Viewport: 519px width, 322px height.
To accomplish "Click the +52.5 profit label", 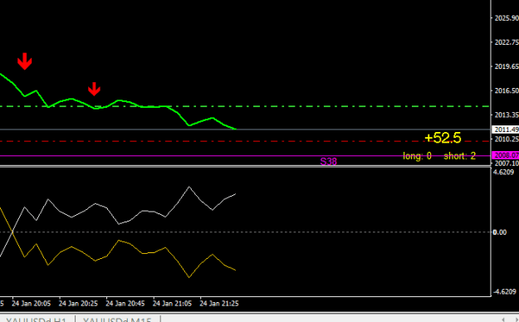I will pos(443,138).
